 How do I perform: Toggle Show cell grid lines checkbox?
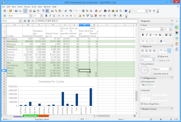142,104
